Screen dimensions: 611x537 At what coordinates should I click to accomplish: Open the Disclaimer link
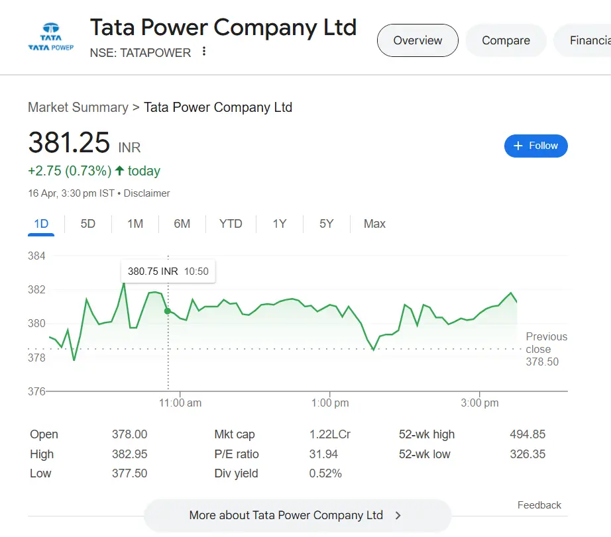[x=147, y=193]
